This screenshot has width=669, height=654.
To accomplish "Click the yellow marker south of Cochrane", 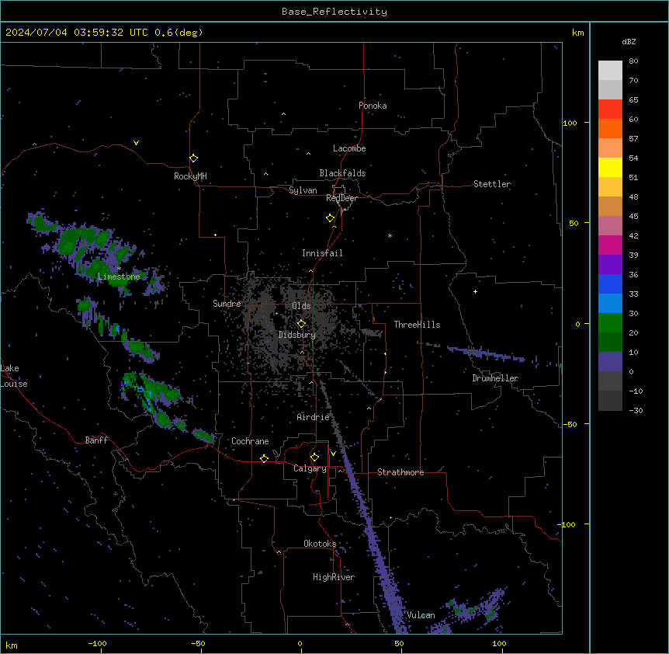I will click(264, 458).
